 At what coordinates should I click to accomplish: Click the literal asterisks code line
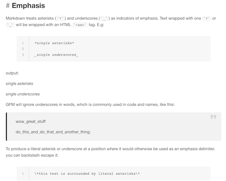pyautogui.click(x=87, y=174)
